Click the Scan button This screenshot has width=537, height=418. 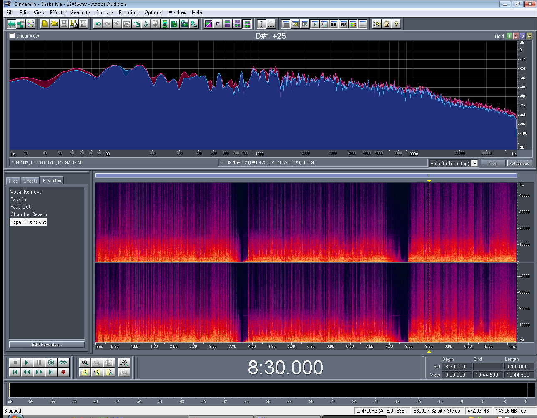(x=493, y=164)
